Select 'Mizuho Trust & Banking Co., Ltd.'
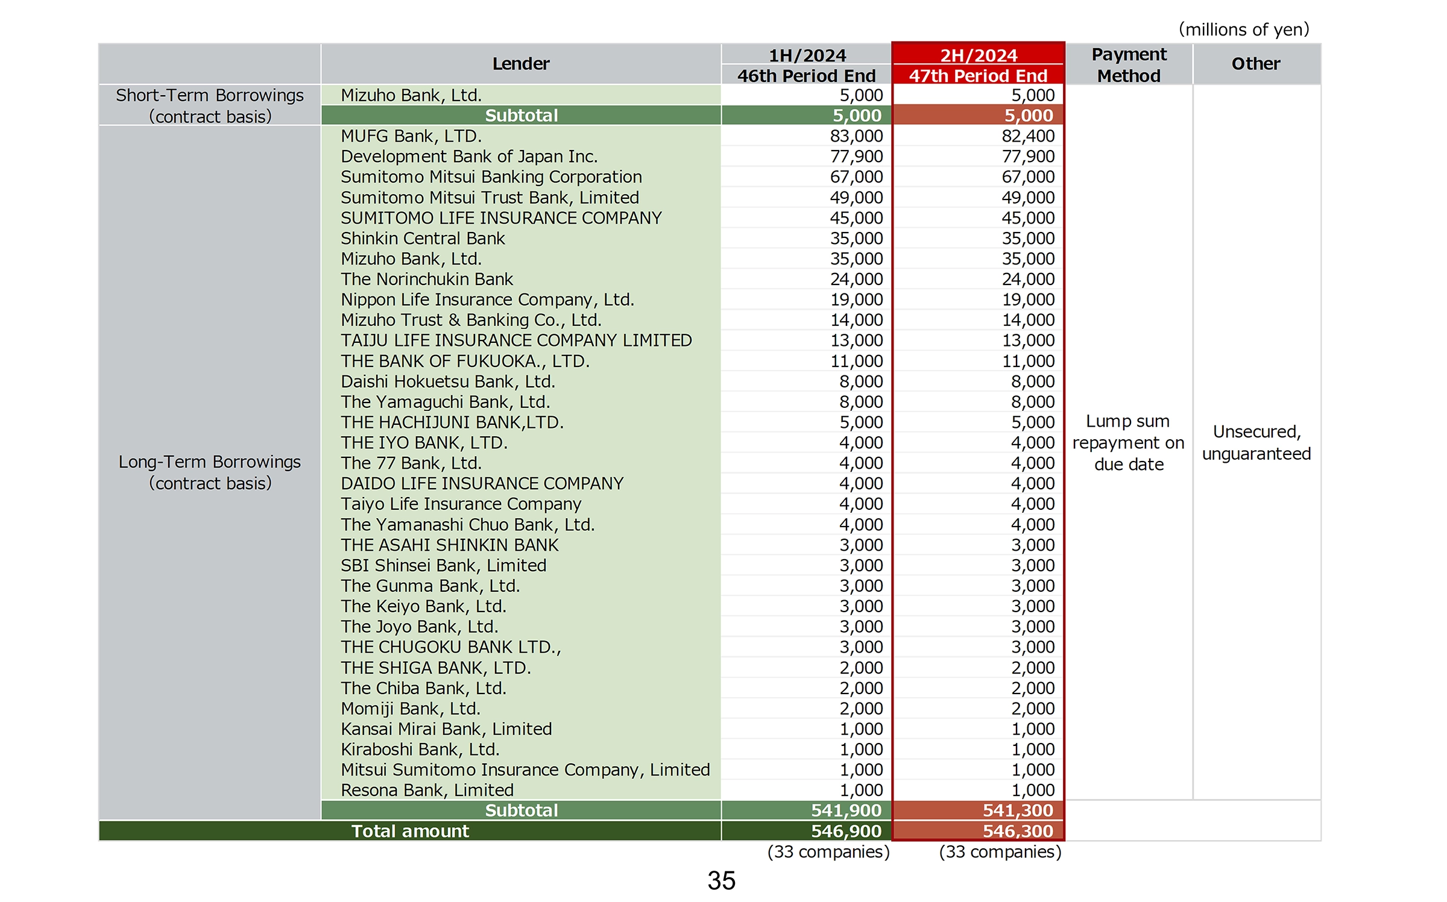Viewport: 1447px width, 902px height. (x=471, y=320)
